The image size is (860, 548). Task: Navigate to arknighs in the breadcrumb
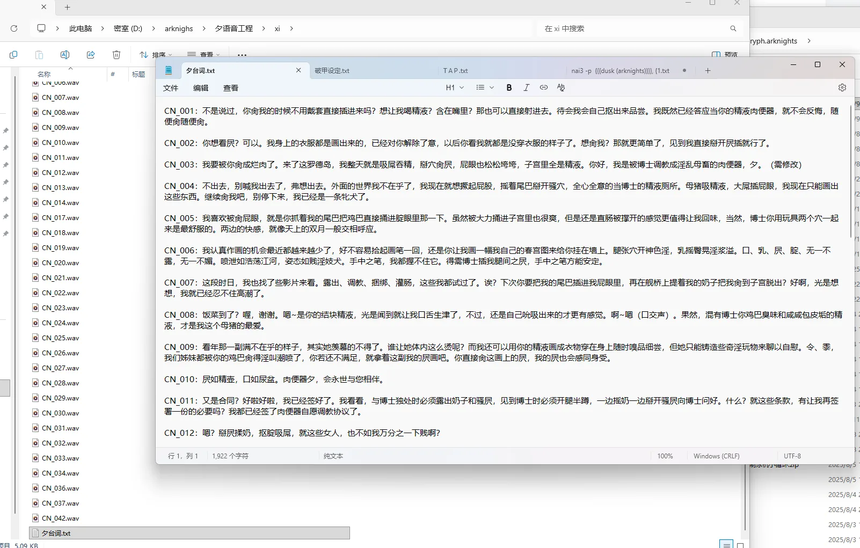click(x=179, y=28)
